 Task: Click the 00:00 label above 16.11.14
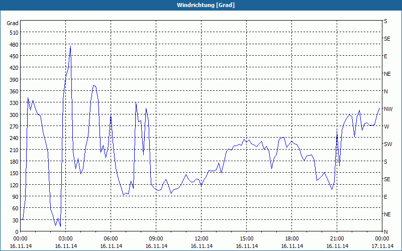click(x=20, y=239)
